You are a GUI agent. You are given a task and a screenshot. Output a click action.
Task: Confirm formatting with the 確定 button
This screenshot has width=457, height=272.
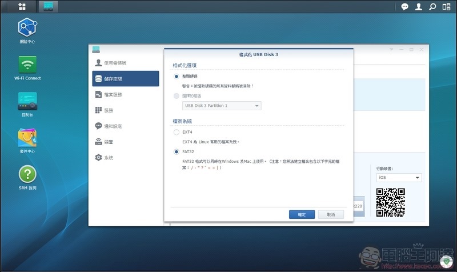[x=302, y=214]
